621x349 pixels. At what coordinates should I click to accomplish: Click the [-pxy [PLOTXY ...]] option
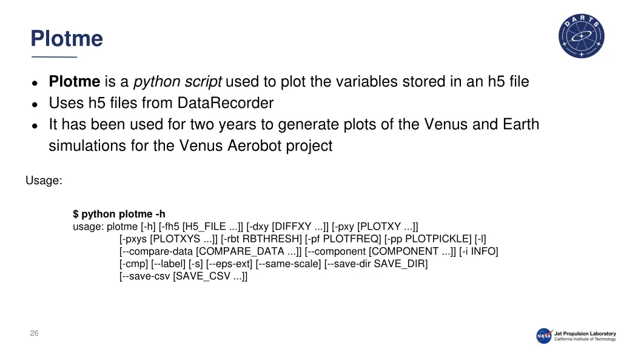(x=375, y=227)
